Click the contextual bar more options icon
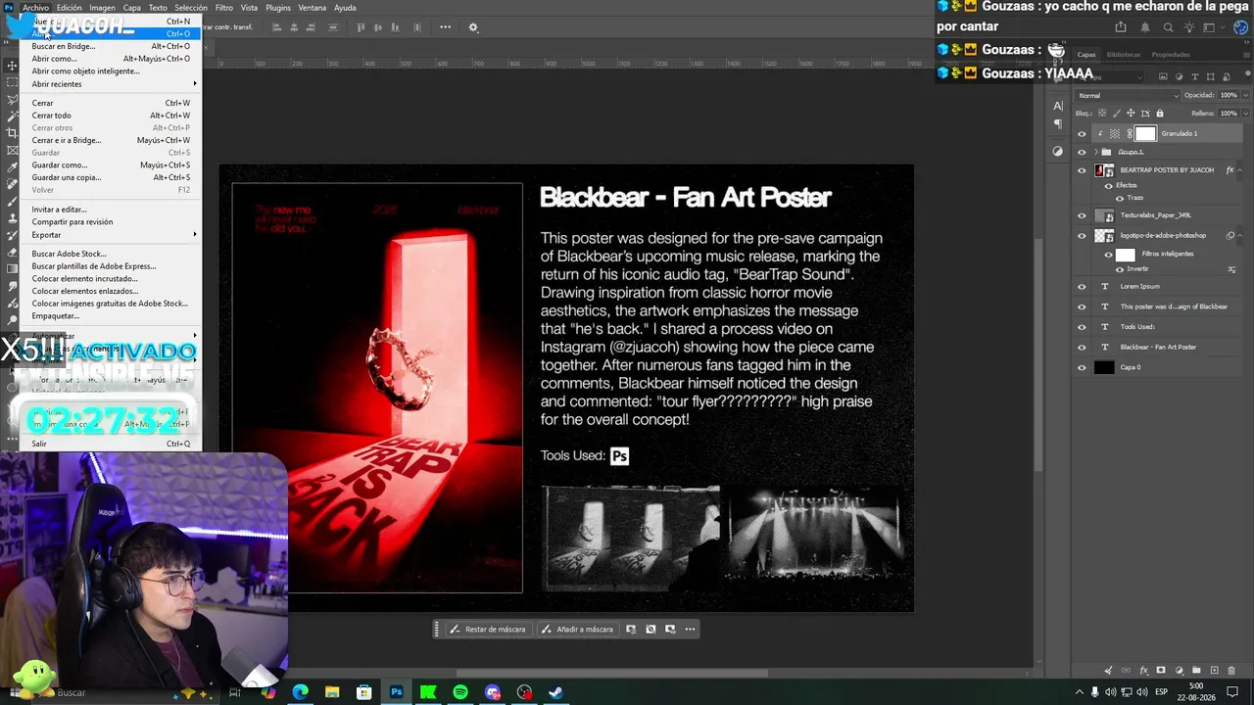This screenshot has height=705, width=1254. click(x=690, y=629)
